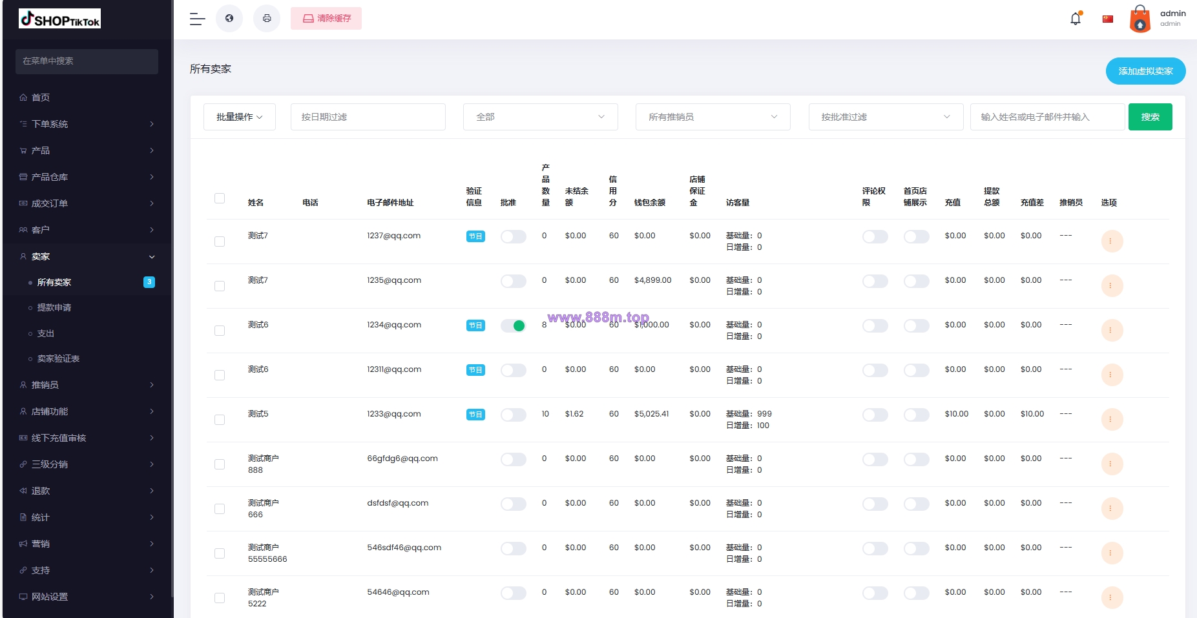Open options menu for 54646@qq.com row

tap(1112, 598)
